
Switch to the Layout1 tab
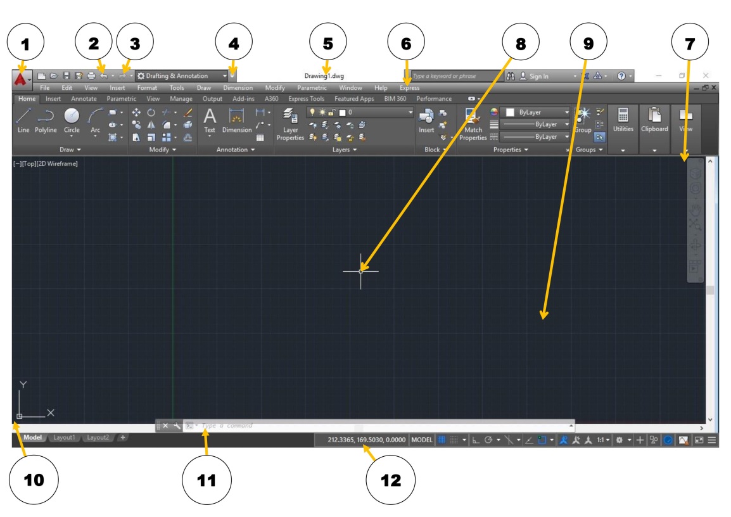(x=63, y=437)
